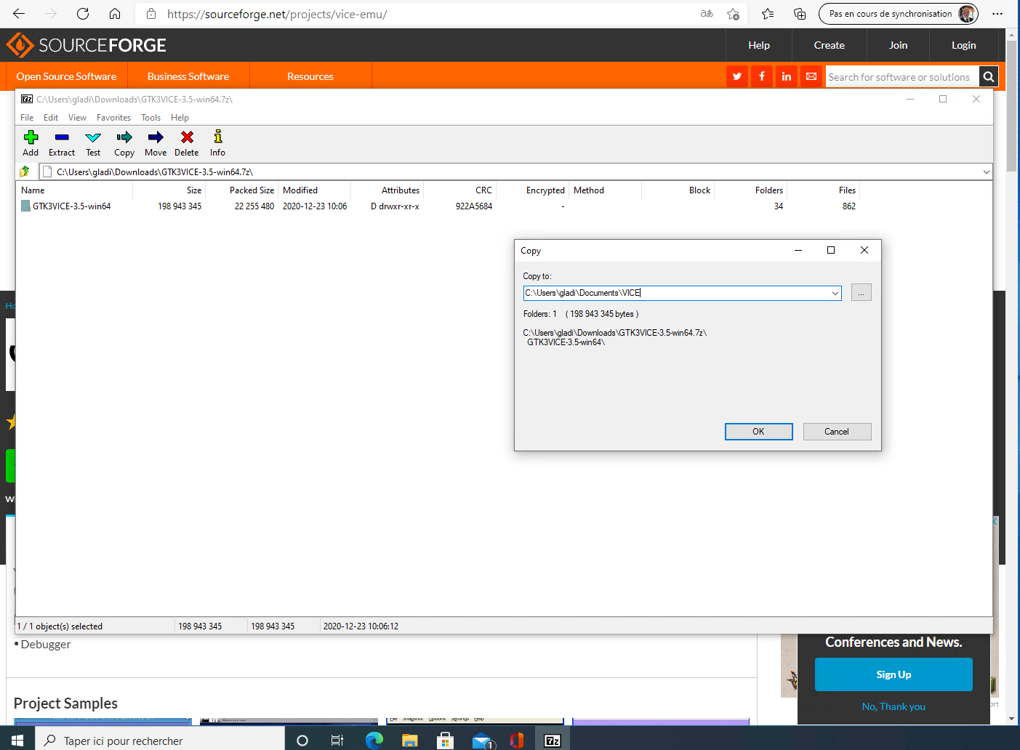Open the Edit menu in 7-Zip
The image size is (1020, 750).
pyautogui.click(x=51, y=118)
